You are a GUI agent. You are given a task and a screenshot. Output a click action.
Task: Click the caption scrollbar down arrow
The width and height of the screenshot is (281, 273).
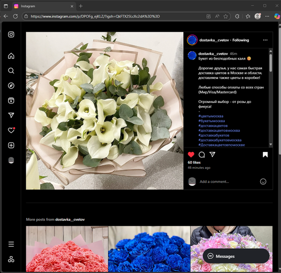pos(270,144)
